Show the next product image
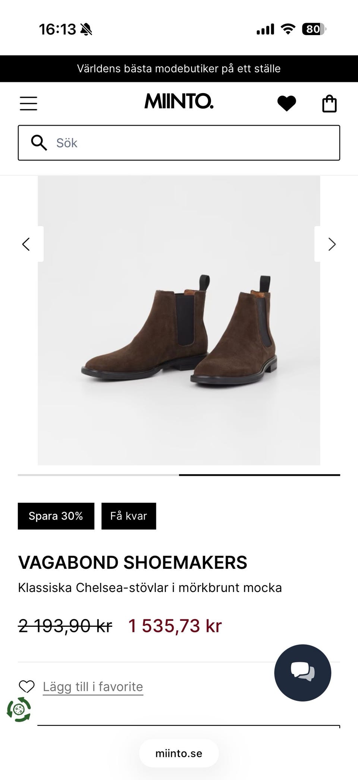The height and width of the screenshot is (780, 358). (332, 244)
